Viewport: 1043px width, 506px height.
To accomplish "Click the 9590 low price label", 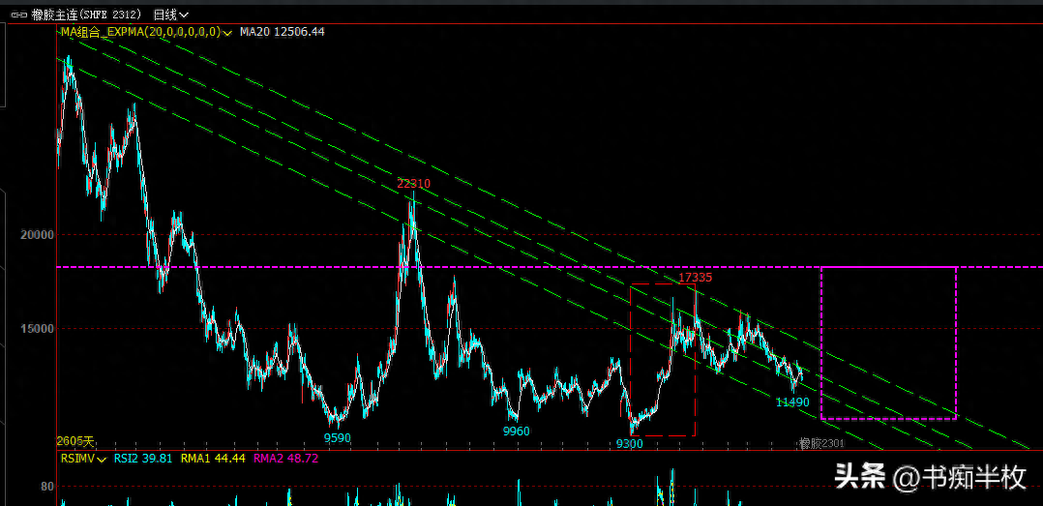I will [x=338, y=438].
